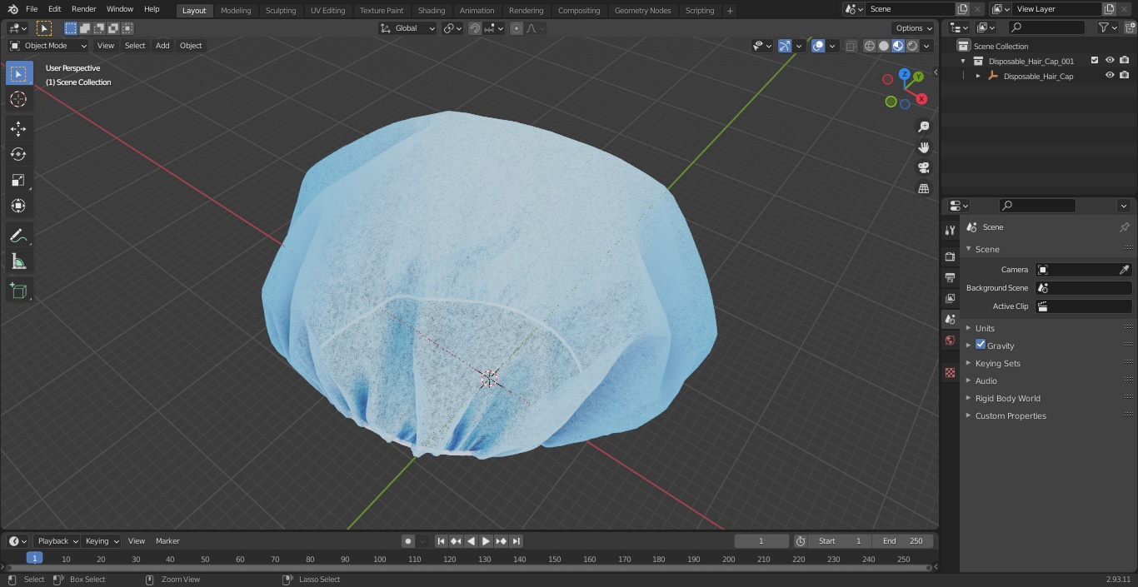Open the Render menu

tap(83, 9)
